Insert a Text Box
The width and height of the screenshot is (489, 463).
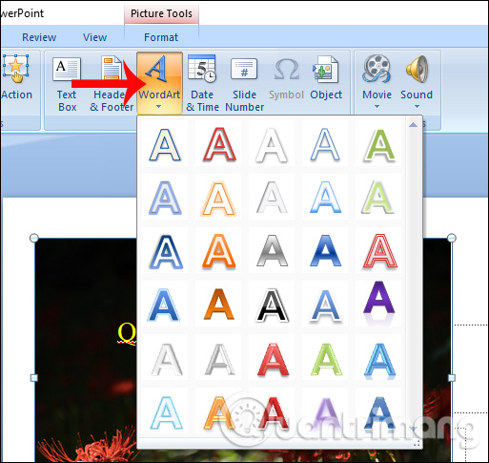67,84
